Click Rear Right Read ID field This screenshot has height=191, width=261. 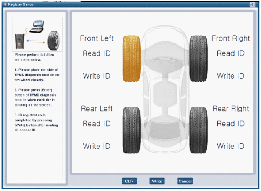(230, 124)
